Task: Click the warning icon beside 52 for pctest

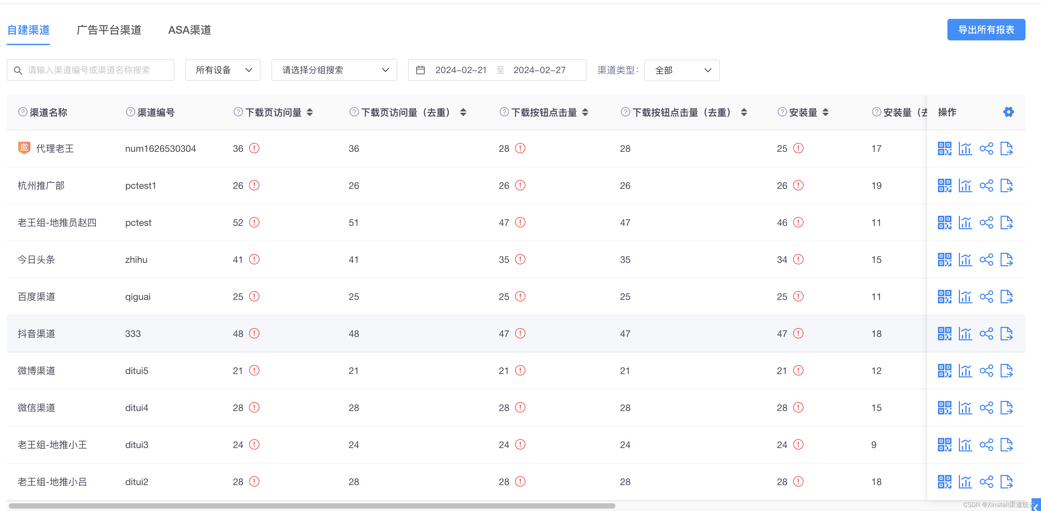Action: [x=254, y=222]
